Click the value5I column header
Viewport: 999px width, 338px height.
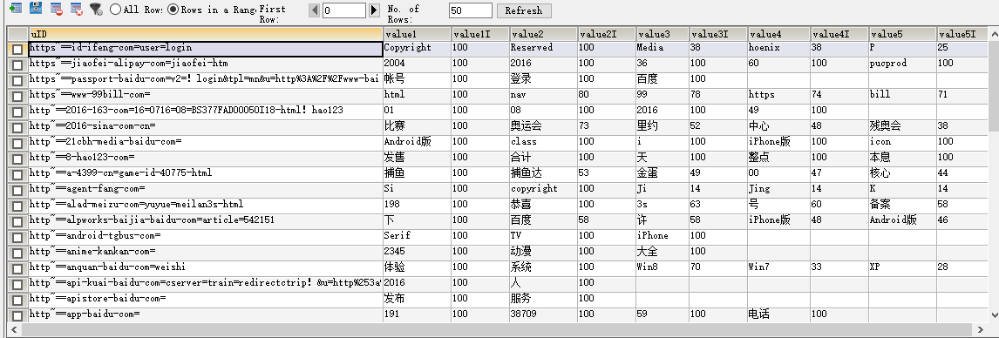tap(962, 34)
